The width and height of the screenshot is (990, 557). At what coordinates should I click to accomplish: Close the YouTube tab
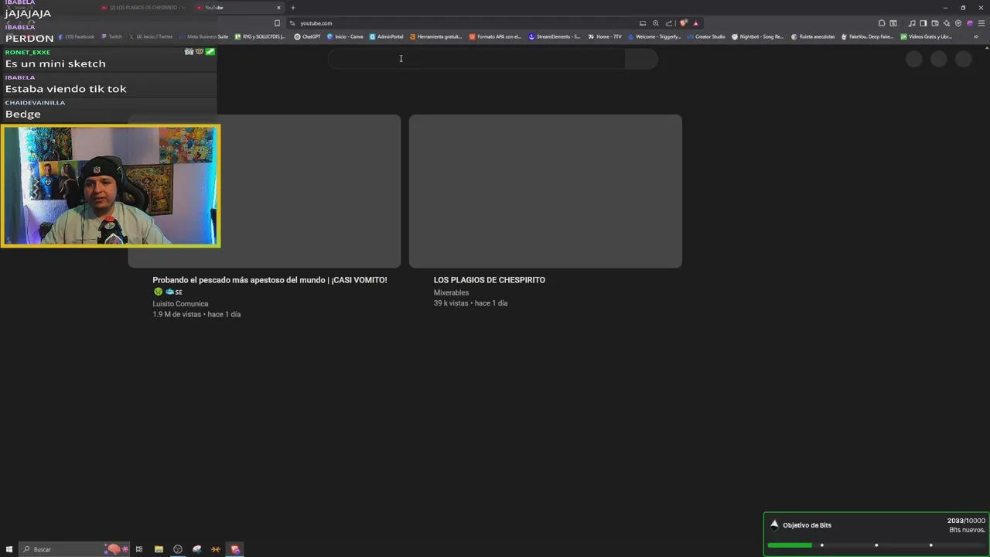point(278,8)
